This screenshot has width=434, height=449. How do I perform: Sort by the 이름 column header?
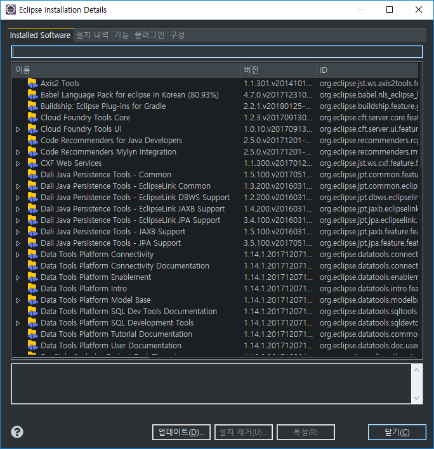(126, 70)
